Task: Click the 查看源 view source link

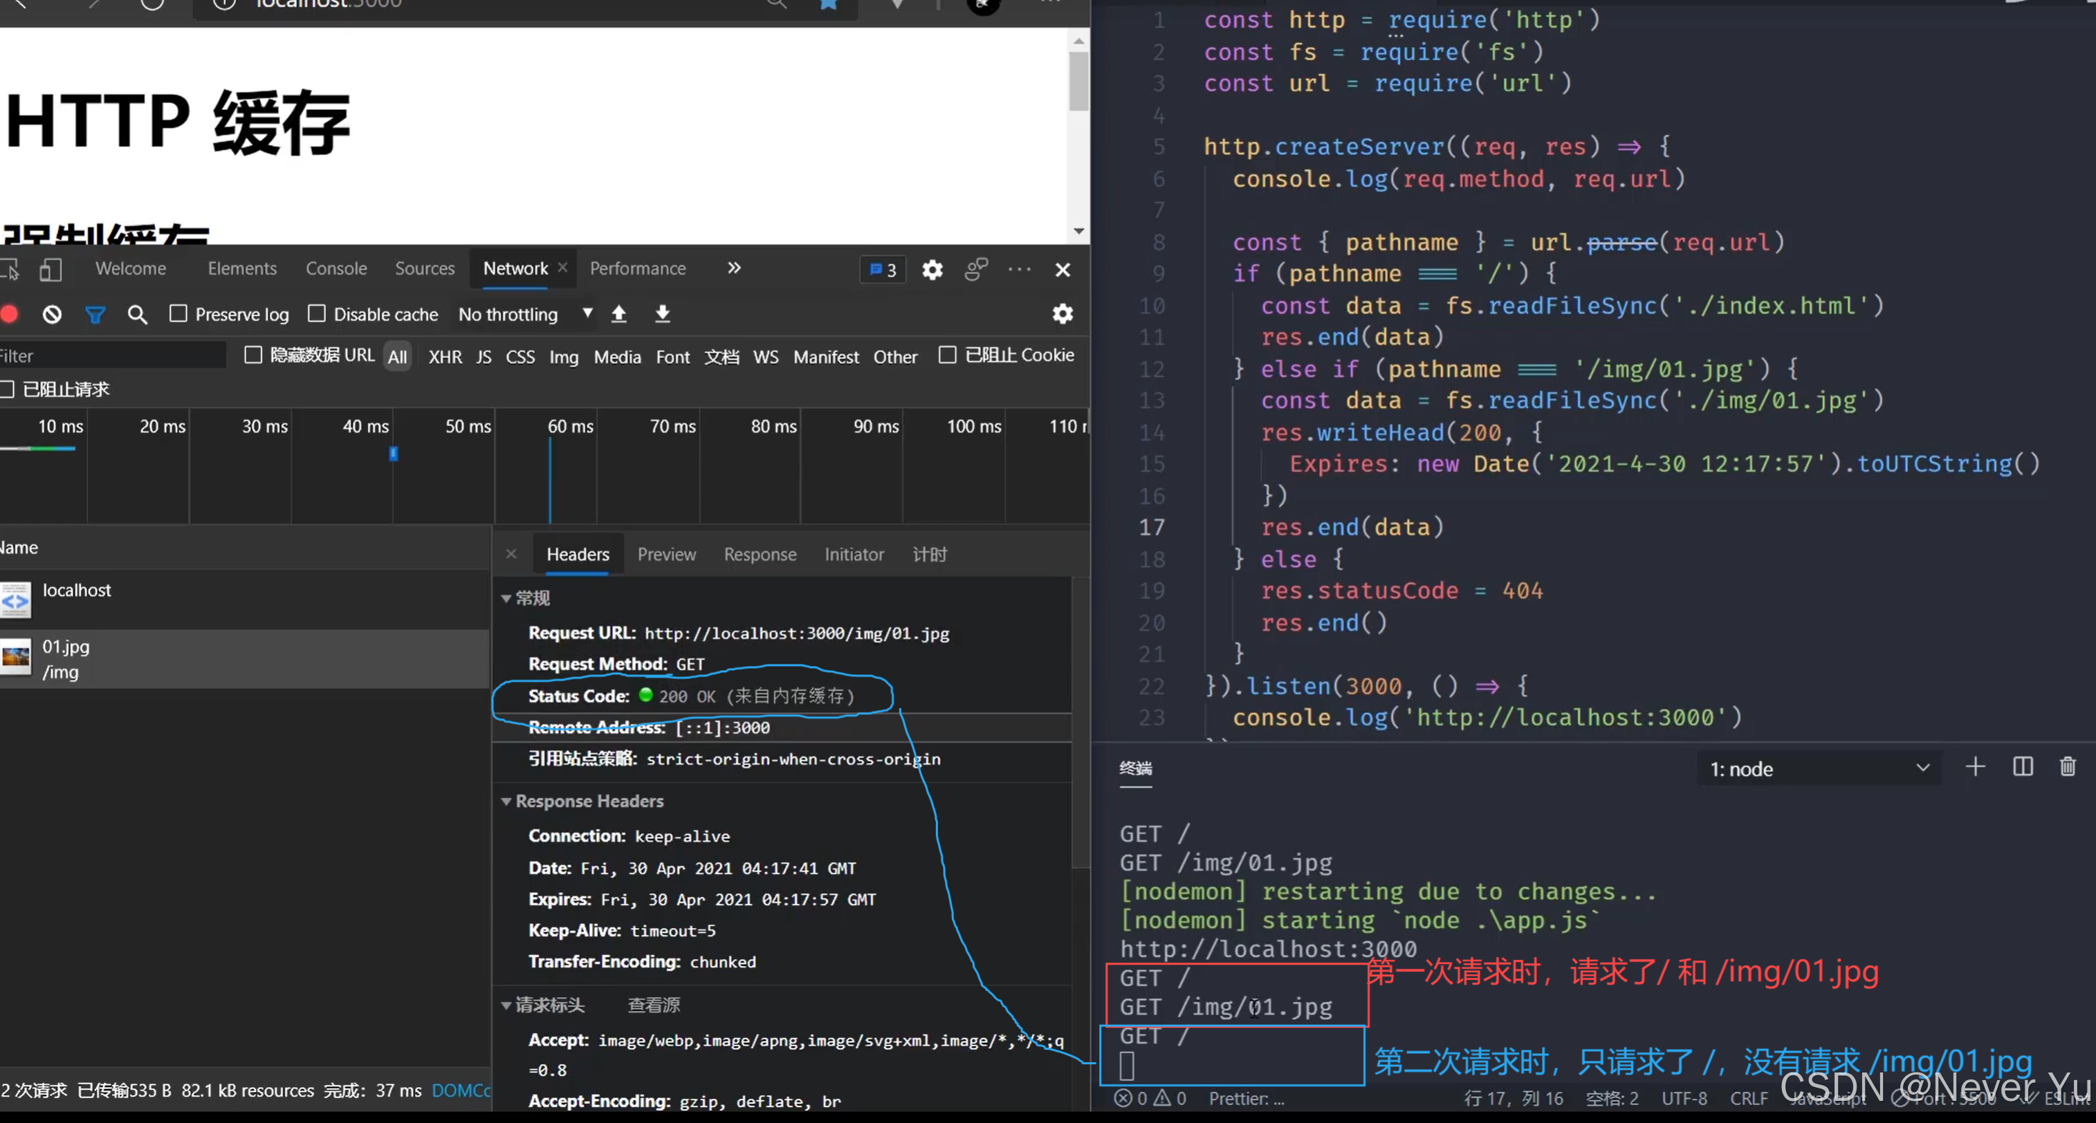Action: click(x=654, y=1005)
